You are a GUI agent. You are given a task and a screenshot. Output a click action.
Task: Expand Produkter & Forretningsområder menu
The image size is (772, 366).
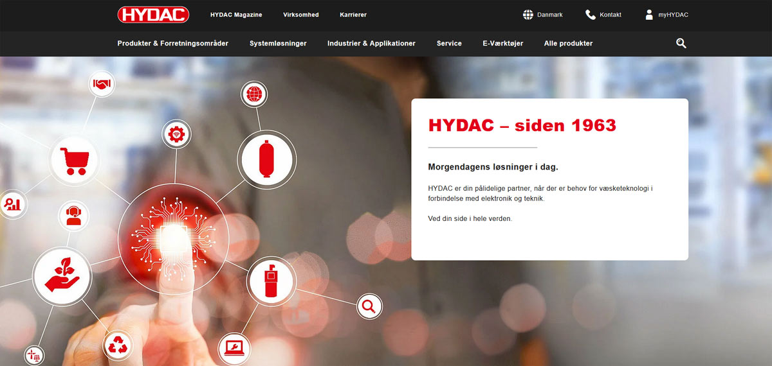[x=173, y=44]
